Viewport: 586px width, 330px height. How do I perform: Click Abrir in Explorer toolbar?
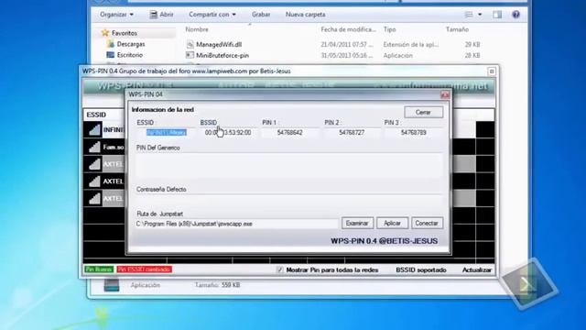click(162, 15)
